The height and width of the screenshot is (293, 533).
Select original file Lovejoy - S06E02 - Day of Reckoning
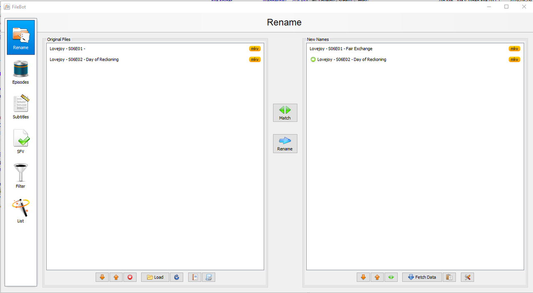point(155,60)
